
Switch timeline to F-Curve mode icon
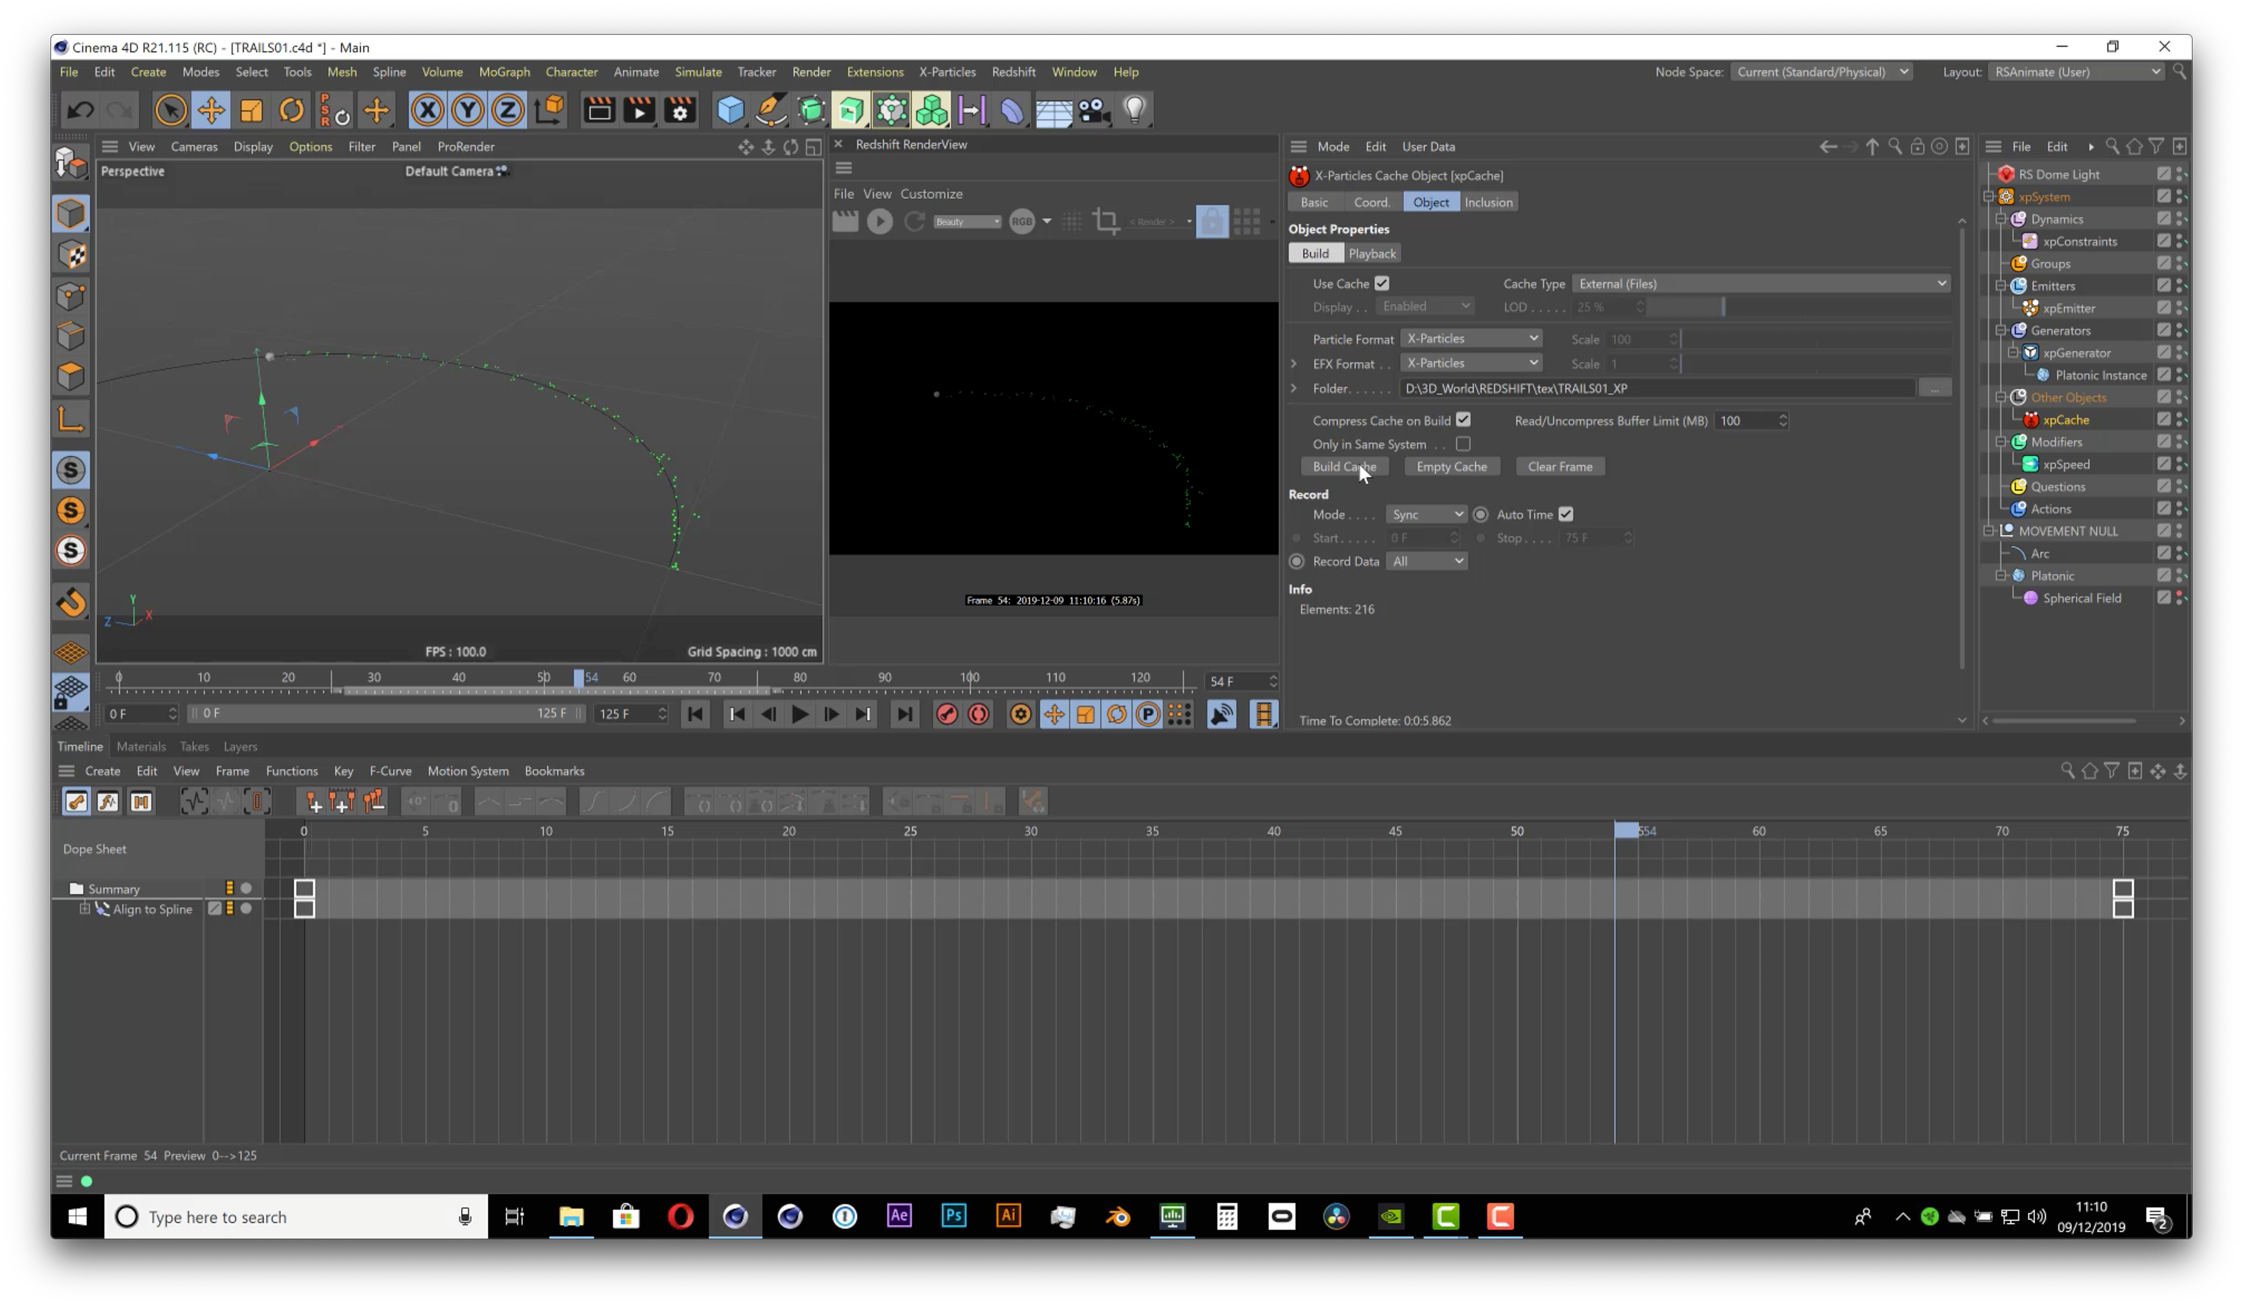click(x=107, y=802)
